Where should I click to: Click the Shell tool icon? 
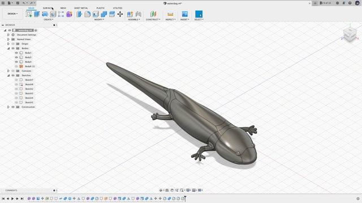tap(96, 14)
